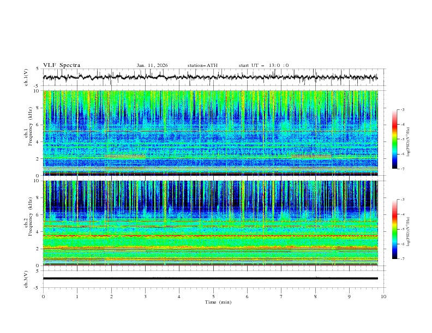432x333 pixels.
Task: Click time axis tick label "2"
Action: 111,297
